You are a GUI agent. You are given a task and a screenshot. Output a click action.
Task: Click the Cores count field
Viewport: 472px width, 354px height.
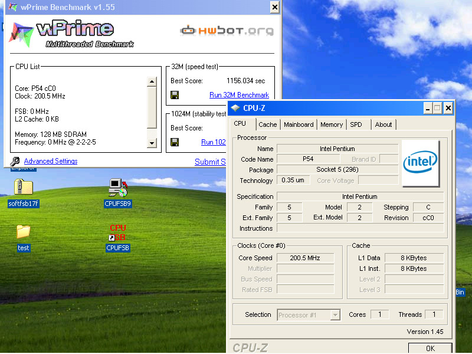(x=379, y=314)
